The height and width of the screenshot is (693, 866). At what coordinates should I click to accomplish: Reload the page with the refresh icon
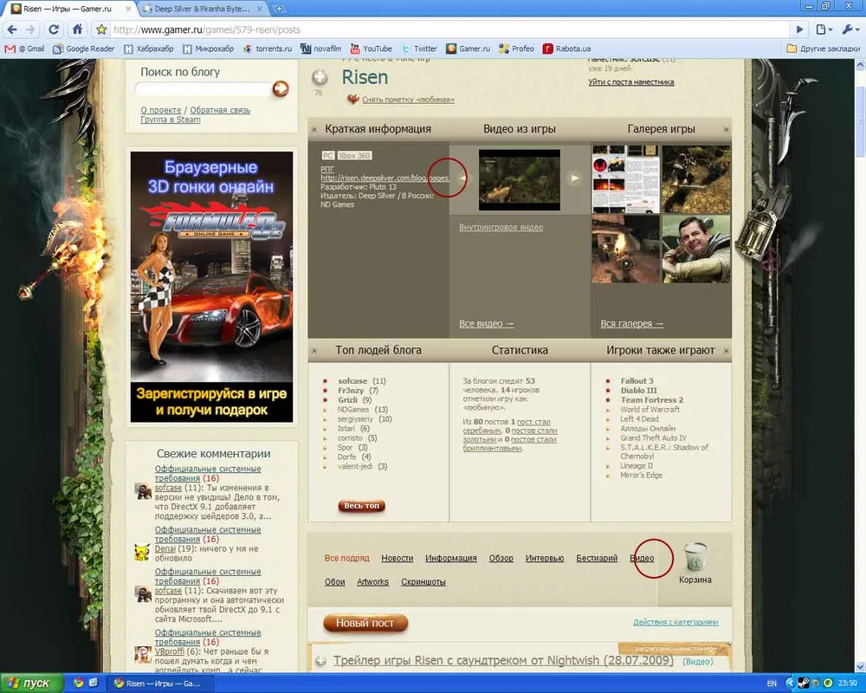tap(54, 29)
